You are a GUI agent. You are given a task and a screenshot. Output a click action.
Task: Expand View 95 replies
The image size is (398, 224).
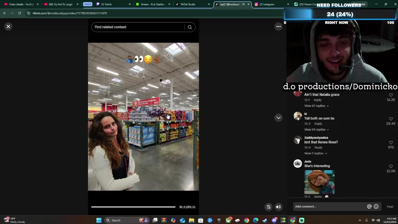317,129
